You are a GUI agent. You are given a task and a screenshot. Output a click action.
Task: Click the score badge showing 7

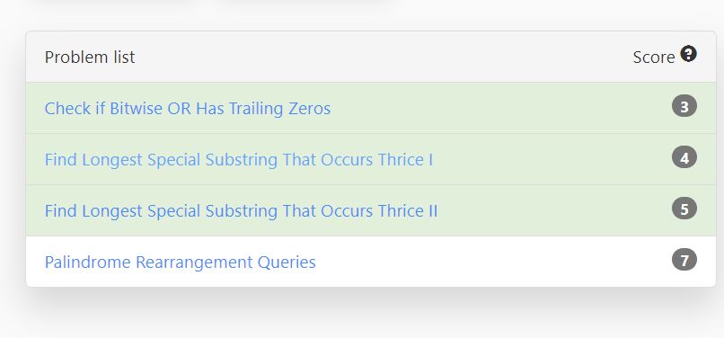click(684, 260)
